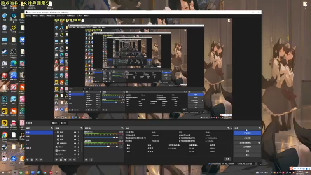
Task: Open mixer menu dots in mixer footer
Action: [91, 160]
